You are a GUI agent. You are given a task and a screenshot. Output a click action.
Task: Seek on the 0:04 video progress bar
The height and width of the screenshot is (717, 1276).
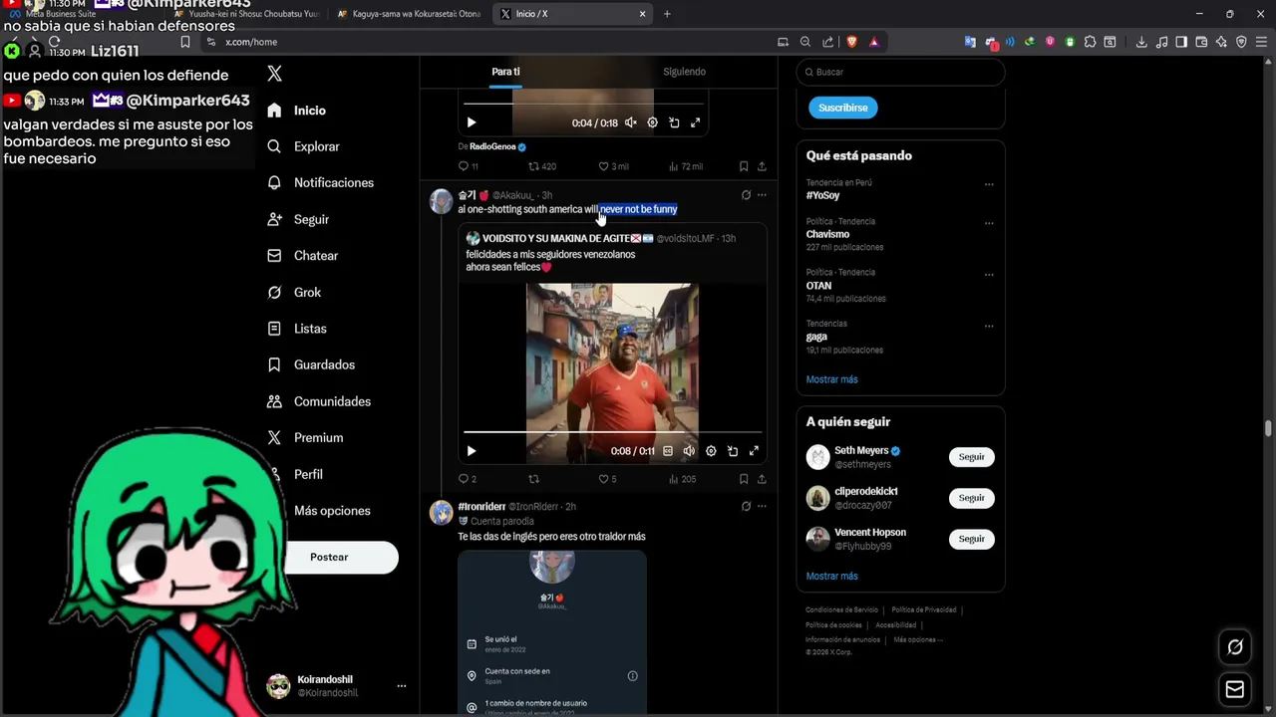[583, 104]
